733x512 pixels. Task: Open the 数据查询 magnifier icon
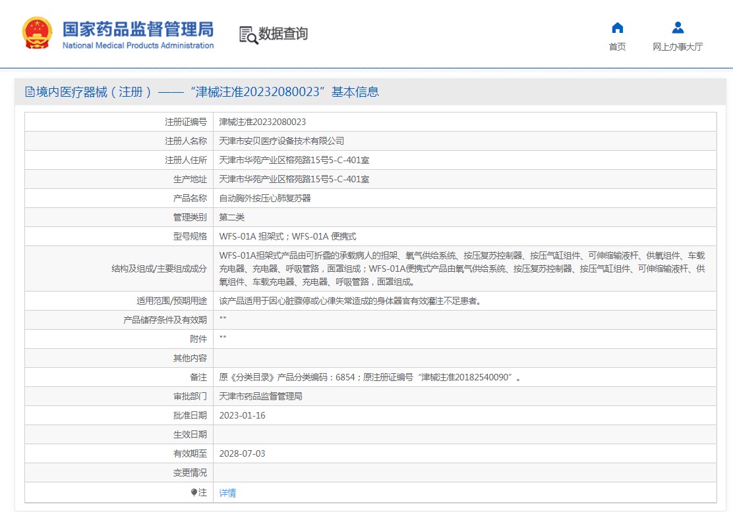249,35
